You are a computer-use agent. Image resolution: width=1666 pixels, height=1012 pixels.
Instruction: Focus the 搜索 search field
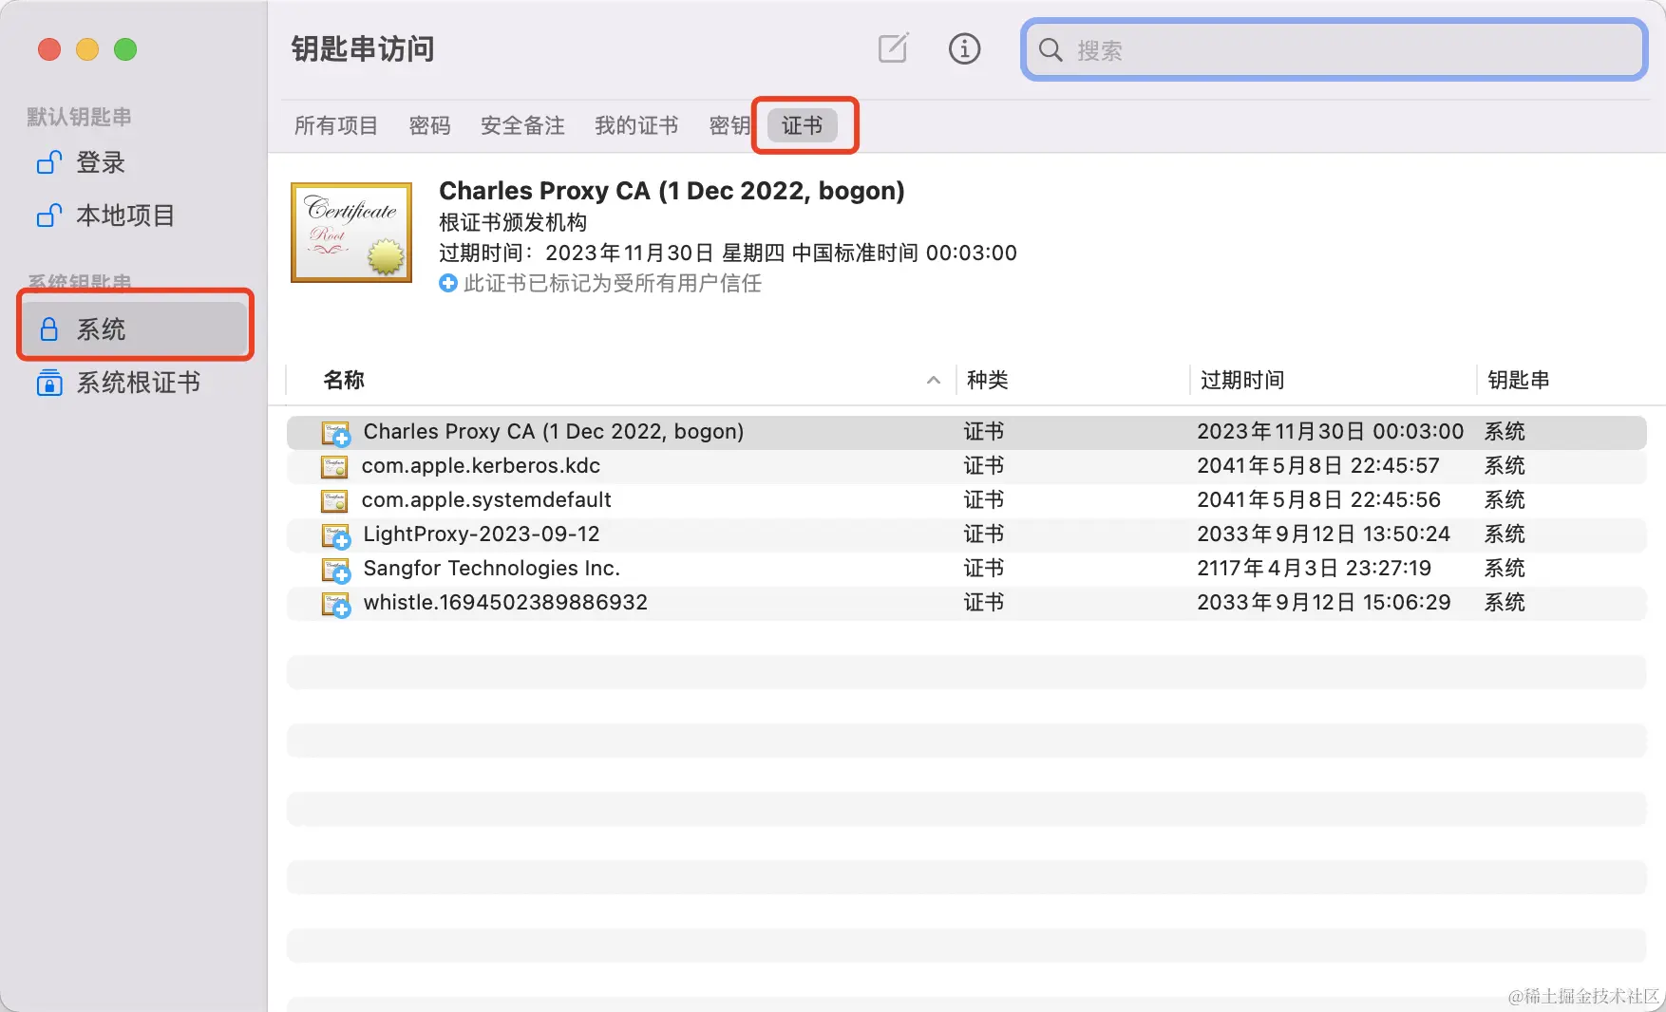click(x=1334, y=49)
